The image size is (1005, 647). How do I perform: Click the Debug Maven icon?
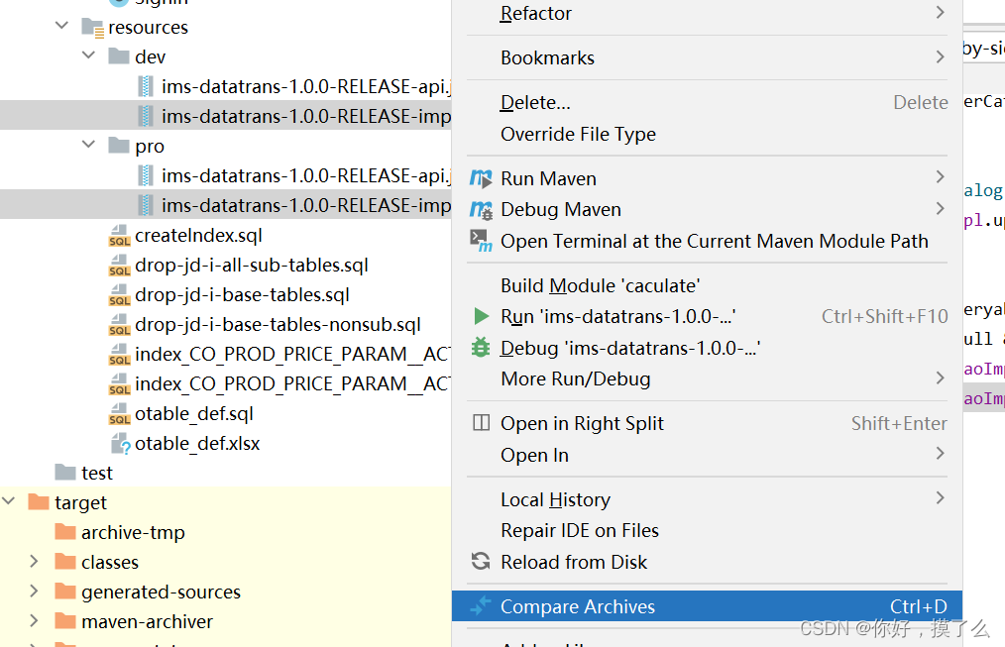point(481,209)
